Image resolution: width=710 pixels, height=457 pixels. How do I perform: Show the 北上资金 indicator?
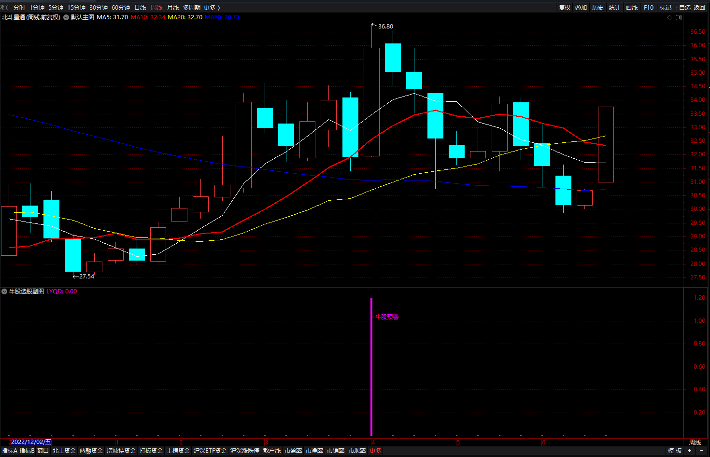tap(64, 451)
